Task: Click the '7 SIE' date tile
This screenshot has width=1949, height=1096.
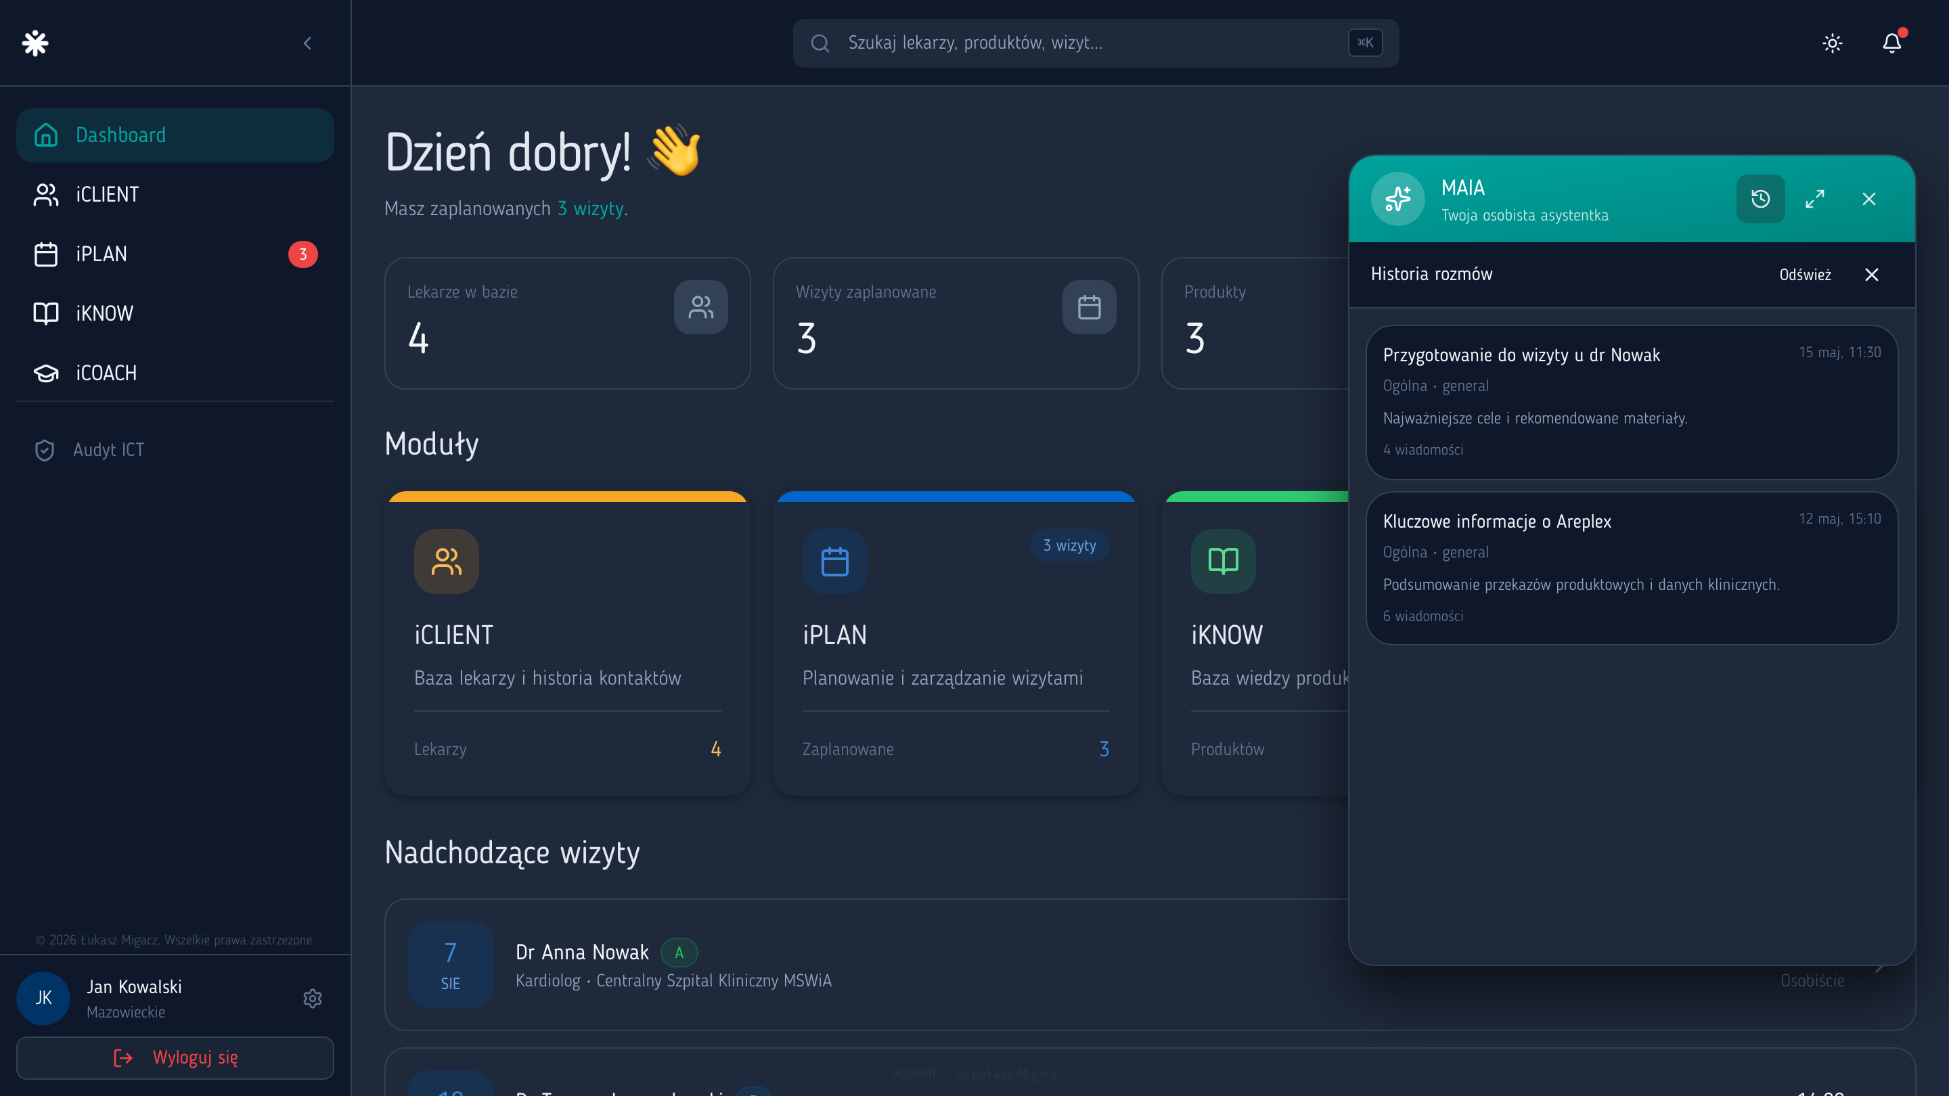Action: pyautogui.click(x=450, y=964)
